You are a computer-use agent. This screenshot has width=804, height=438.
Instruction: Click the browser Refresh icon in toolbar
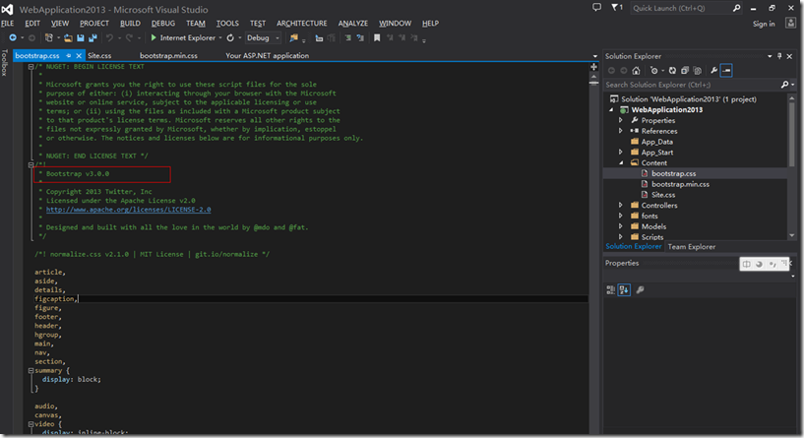[x=229, y=38]
